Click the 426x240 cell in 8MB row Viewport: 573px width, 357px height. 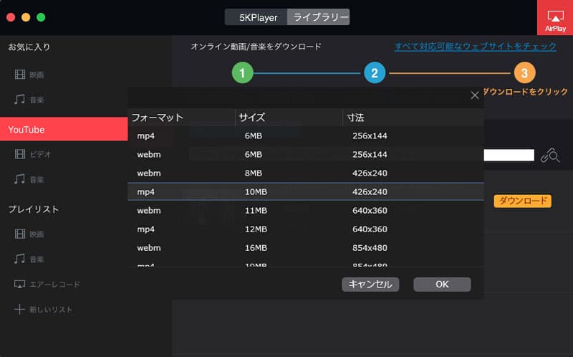pyautogui.click(x=370, y=173)
